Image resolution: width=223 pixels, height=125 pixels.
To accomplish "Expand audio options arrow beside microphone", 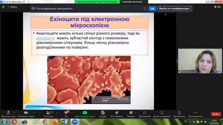I will point(15,113).
